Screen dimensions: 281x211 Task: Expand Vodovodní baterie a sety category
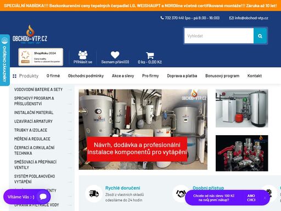(70, 90)
